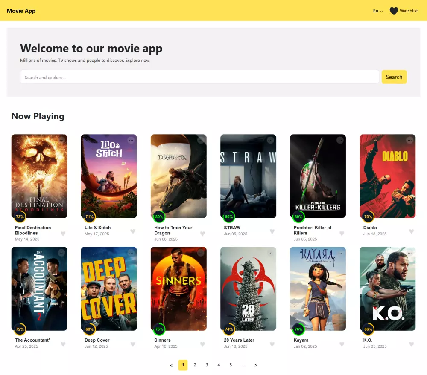
Task: Click the 75% rating circle on Sinners
Action: [159, 329]
